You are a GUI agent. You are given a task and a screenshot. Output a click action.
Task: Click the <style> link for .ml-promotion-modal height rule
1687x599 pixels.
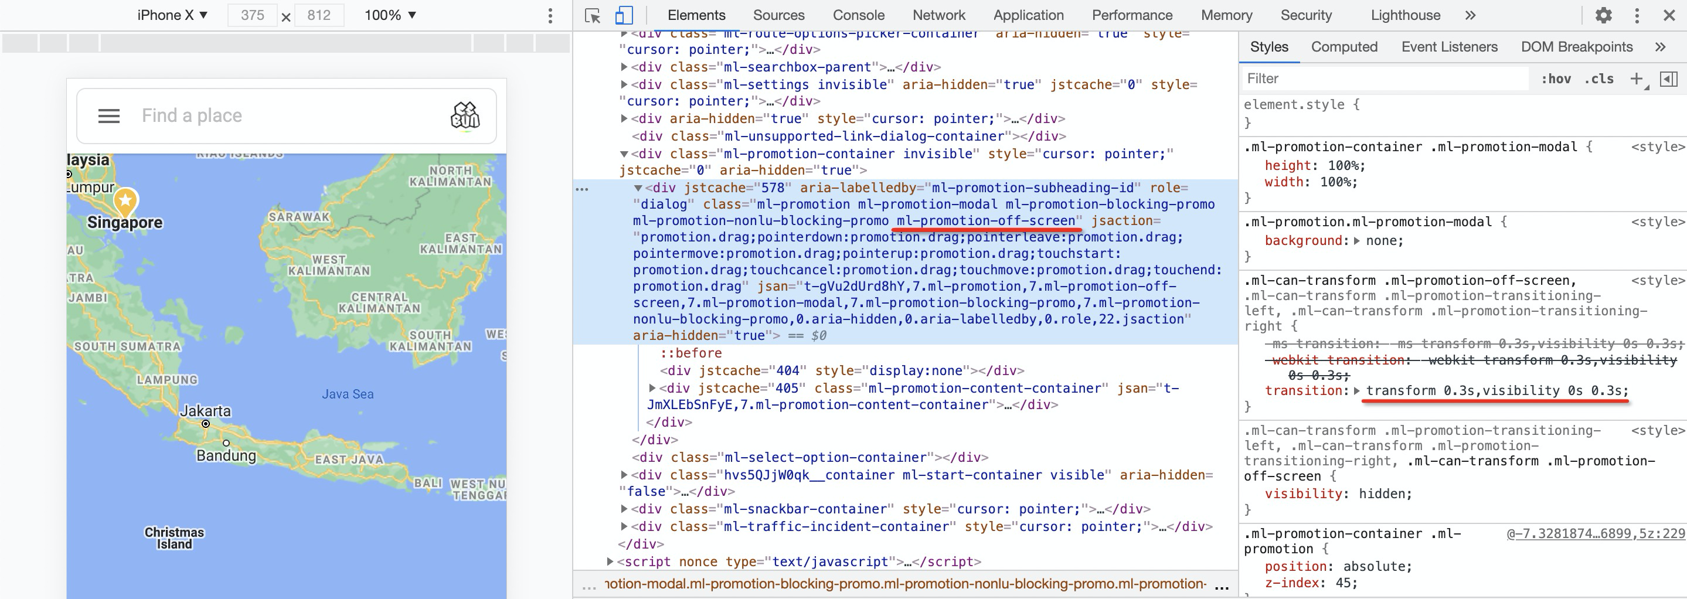click(1658, 147)
